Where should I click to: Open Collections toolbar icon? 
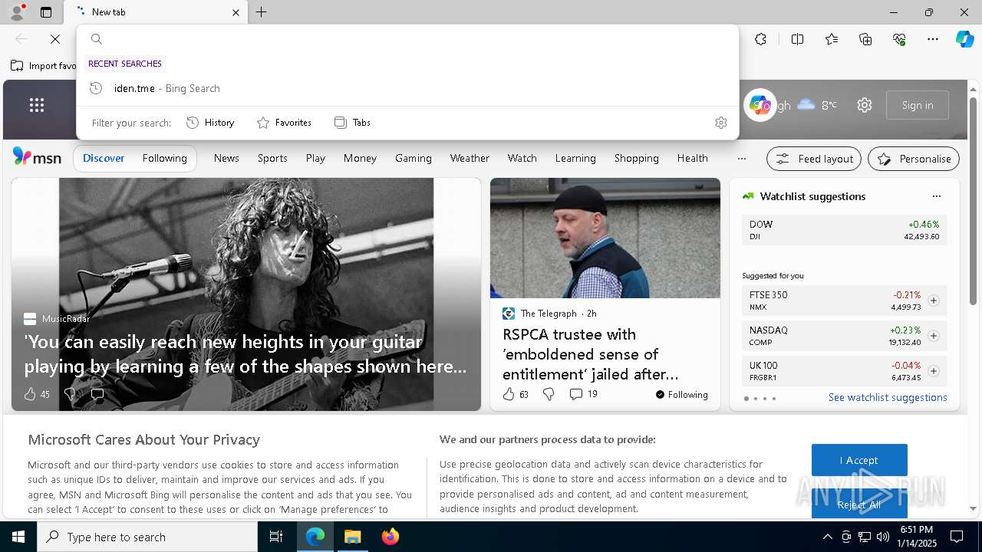(865, 39)
